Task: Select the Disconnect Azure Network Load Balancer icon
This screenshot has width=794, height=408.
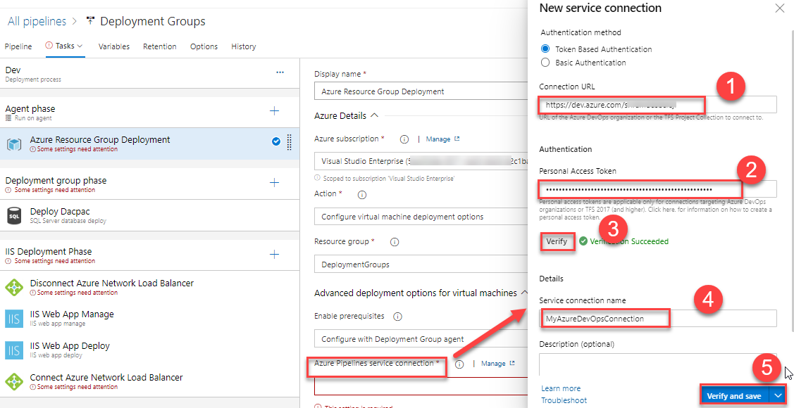Action: point(14,287)
